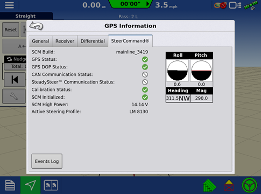Click the Mag value 290.0

click(x=201, y=98)
